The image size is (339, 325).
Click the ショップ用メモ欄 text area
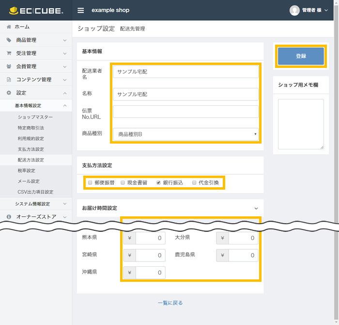[x=300, y=124]
